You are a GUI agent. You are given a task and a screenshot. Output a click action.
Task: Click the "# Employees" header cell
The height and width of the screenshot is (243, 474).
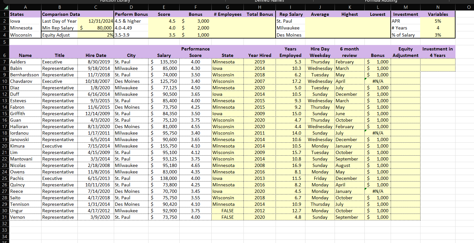[x=228, y=14]
